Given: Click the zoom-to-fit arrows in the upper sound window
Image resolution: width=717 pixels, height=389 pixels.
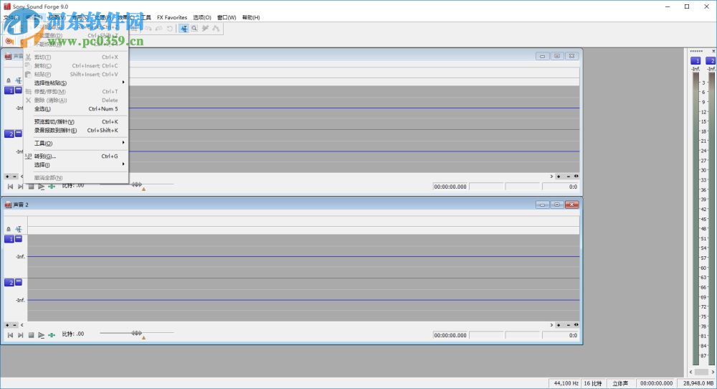Looking at the screenshot, I should coord(576,176).
